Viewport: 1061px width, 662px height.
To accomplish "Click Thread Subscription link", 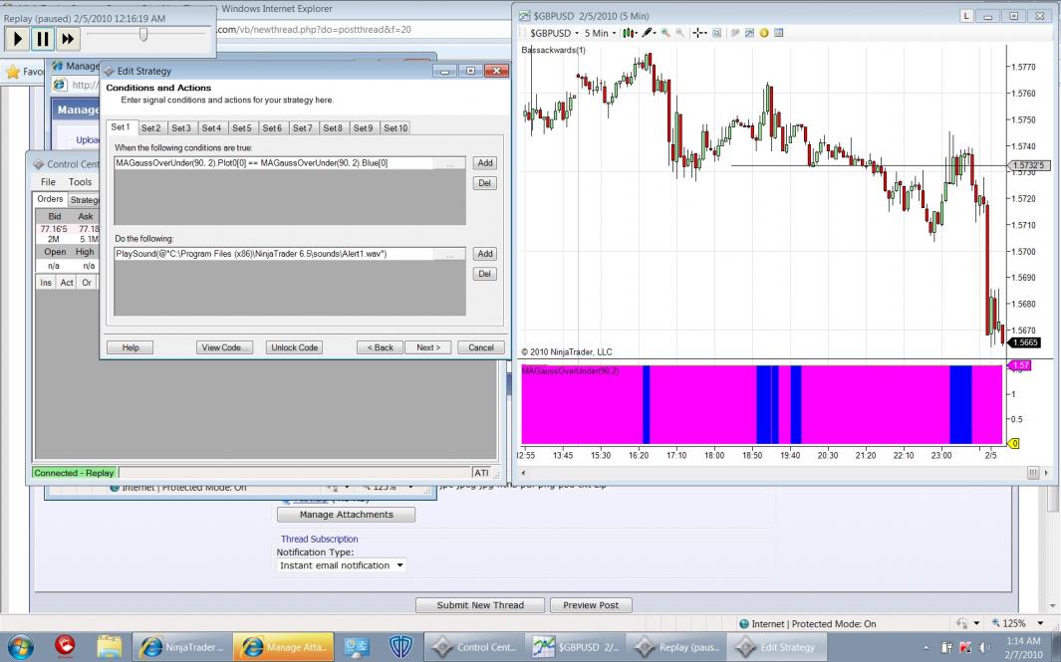I will [320, 539].
